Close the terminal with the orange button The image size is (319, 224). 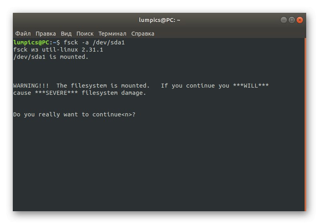(x=300, y=20)
